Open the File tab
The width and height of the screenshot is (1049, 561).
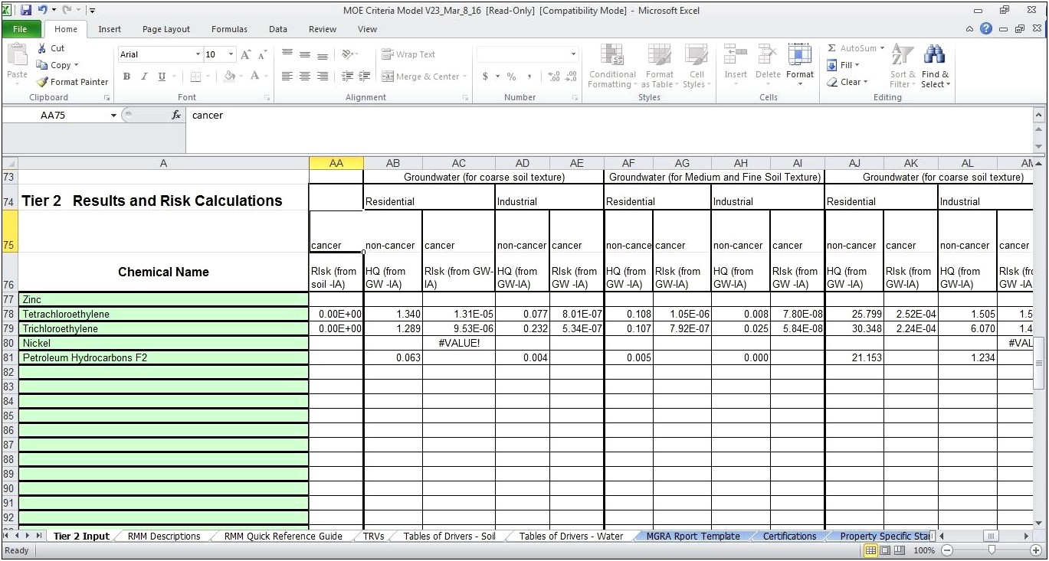coord(20,29)
